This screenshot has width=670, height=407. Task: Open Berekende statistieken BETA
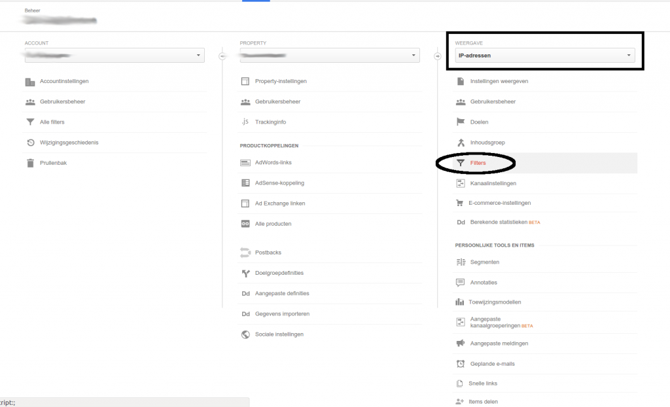click(x=505, y=222)
